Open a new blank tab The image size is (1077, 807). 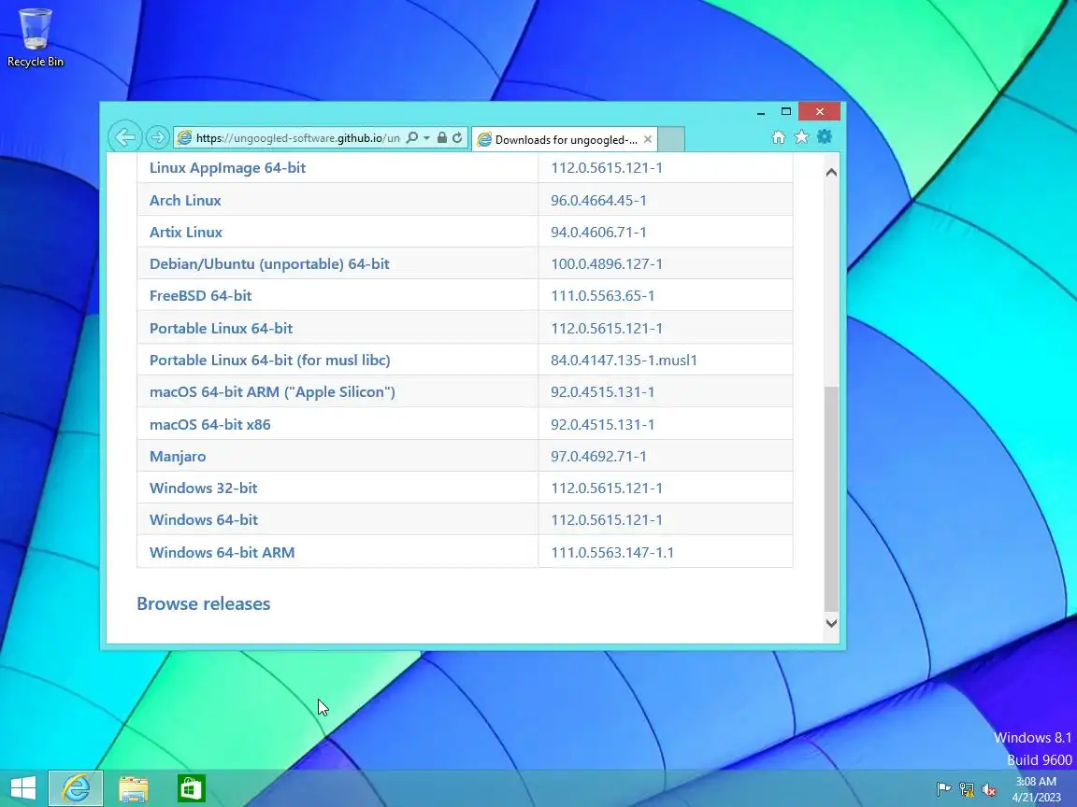(x=671, y=139)
